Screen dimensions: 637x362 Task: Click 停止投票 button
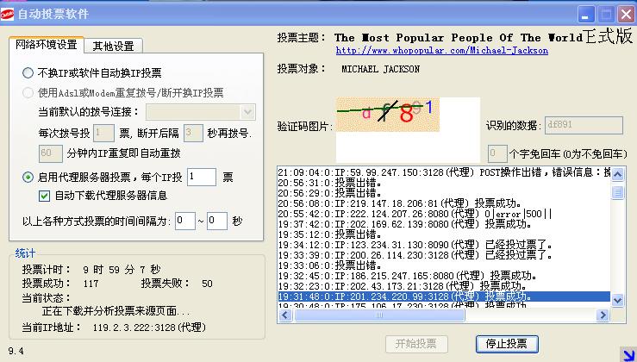pos(507,344)
